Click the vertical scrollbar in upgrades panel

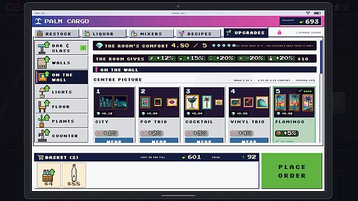(321, 57)
